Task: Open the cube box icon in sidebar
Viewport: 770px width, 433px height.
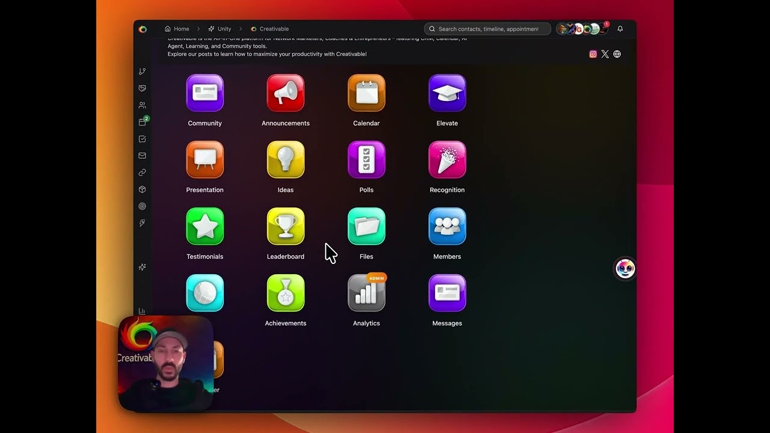Action: click(142, 189)
